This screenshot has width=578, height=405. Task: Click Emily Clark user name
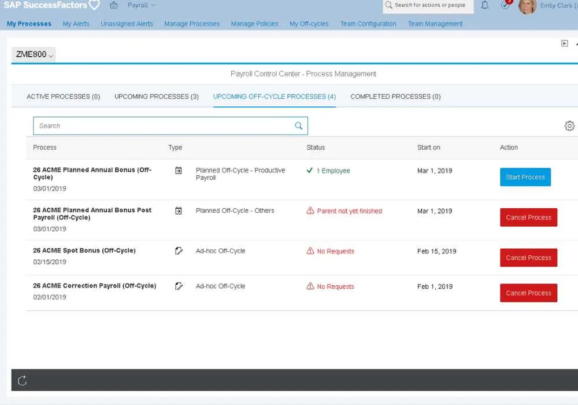tap(558, 6)
